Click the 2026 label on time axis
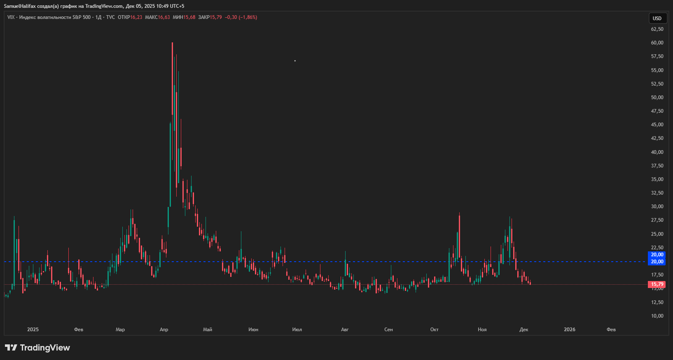This screenshot has width=673, height=360. [x=570, y=330]
